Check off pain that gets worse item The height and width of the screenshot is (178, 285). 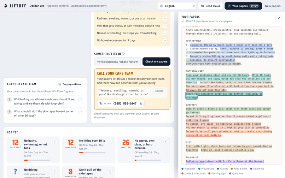pos(165,26)
